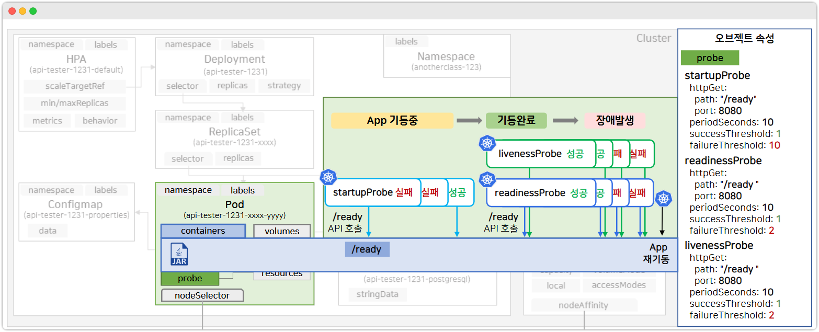This screenshot has height=332, width=819.
Task: Click the Kubernetes icon on readinessProbe card
Action: point(487,180)
